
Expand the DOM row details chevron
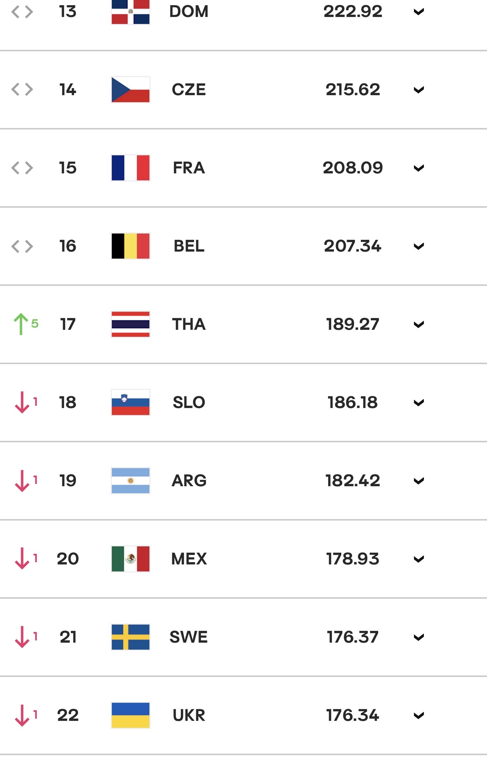point(419,12)
